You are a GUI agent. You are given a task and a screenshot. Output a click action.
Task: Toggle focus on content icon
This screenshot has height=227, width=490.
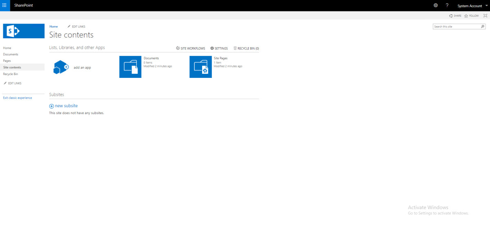pyautogui.click(x=485, y=16)
